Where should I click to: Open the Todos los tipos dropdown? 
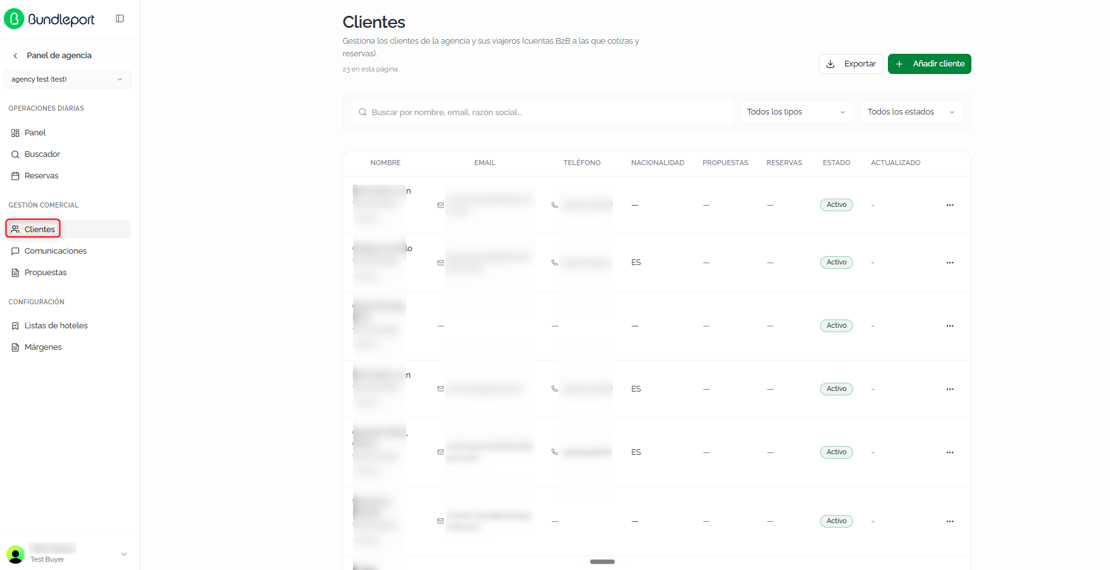click(796, 112)
